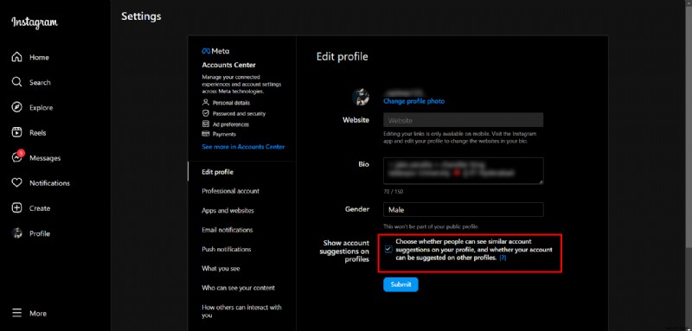Click the profile photo thumbnail in Edit profile
The height and width of the screenshot is (331, 692).
(x=361, y=97)
